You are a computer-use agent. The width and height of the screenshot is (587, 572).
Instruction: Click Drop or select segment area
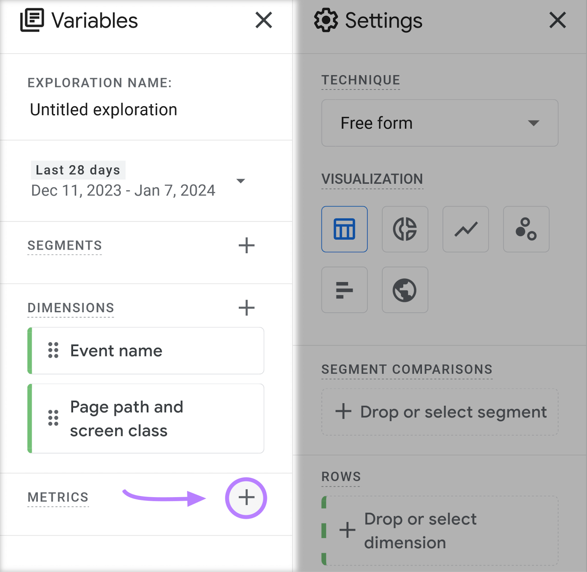tap(439, 411)
